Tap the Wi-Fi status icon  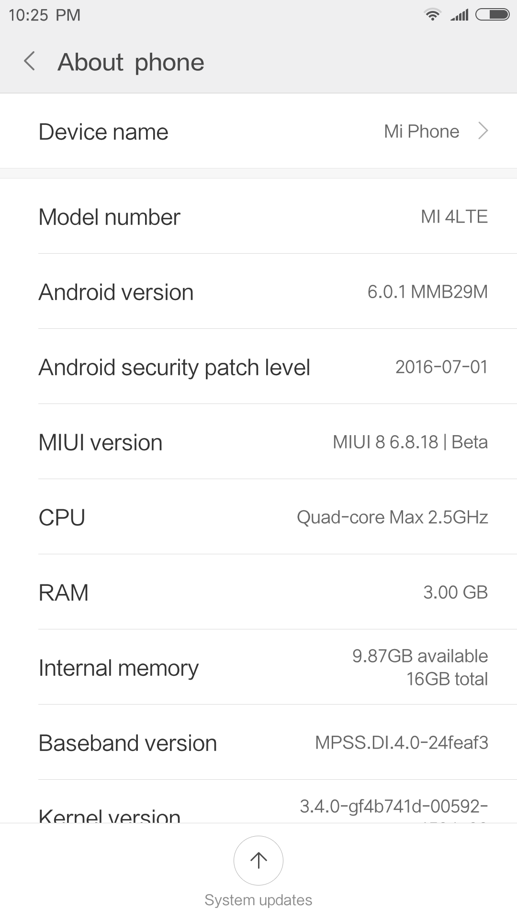432,15
